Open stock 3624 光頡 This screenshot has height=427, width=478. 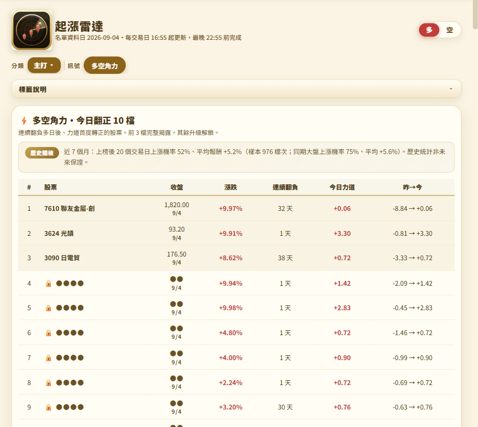click(59, 234)
